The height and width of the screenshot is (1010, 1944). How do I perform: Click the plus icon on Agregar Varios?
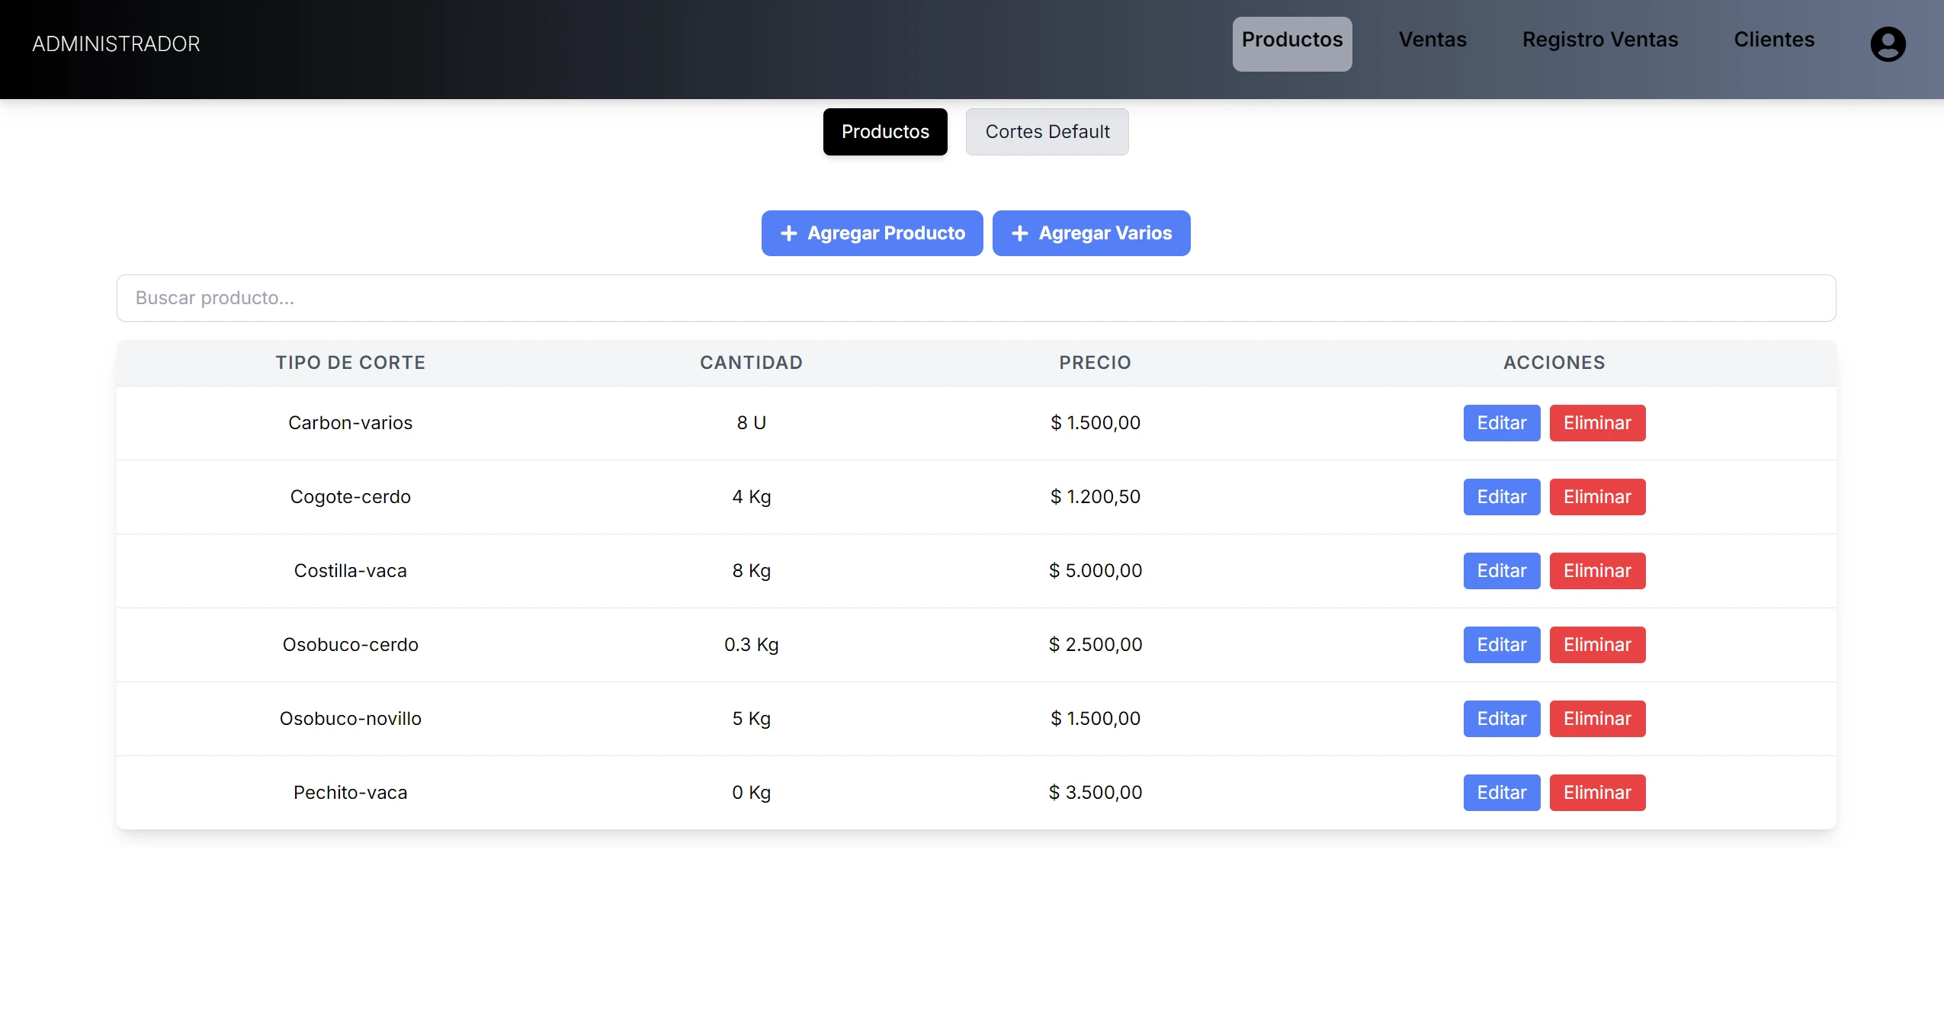1020,233
